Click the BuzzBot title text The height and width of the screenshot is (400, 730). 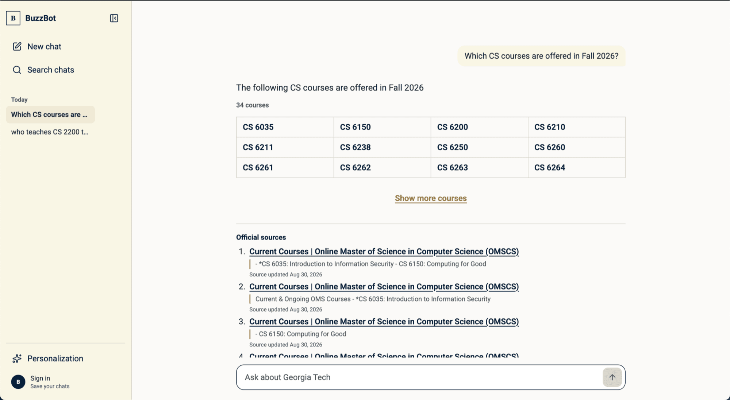tap(41, 18)
